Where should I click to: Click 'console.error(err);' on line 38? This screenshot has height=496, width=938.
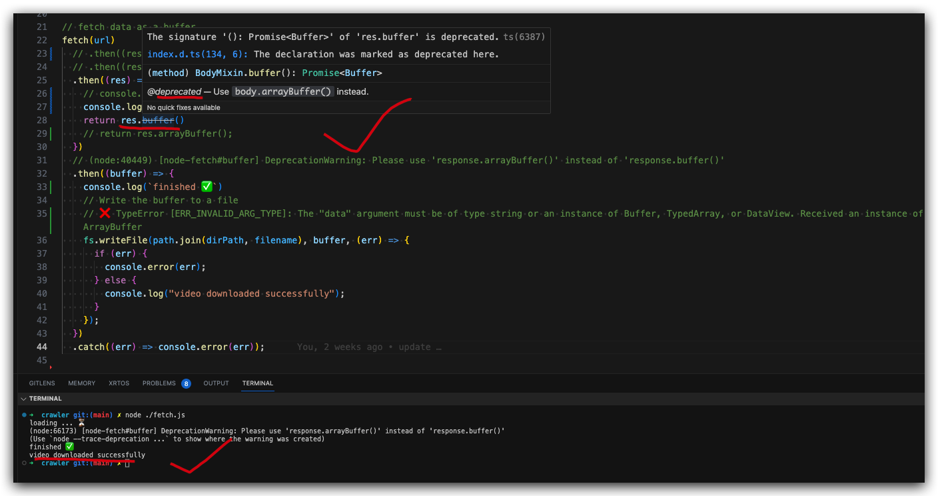pyautogui.click(x=155, y=267)
